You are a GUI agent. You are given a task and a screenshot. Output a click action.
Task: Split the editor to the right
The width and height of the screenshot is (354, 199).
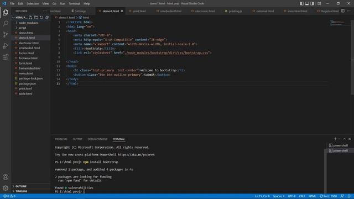343,11
